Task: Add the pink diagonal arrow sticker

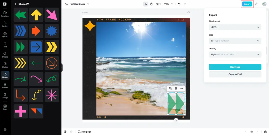Action: point(52,15)
